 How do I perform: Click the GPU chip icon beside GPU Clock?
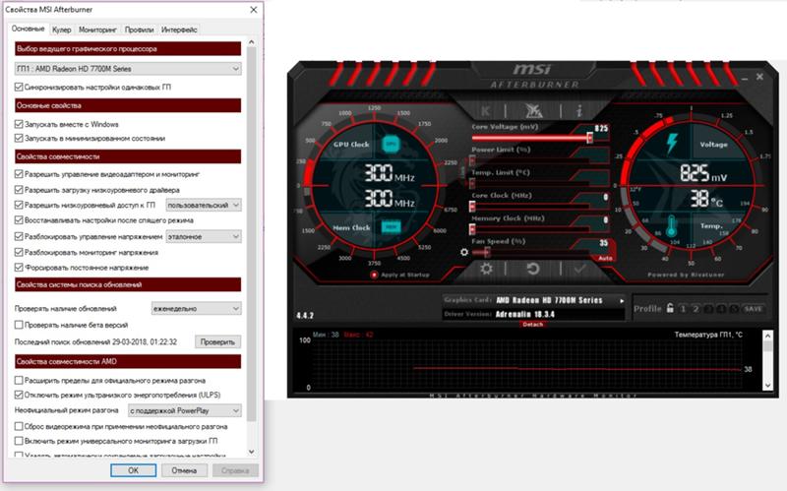(391, 144)
